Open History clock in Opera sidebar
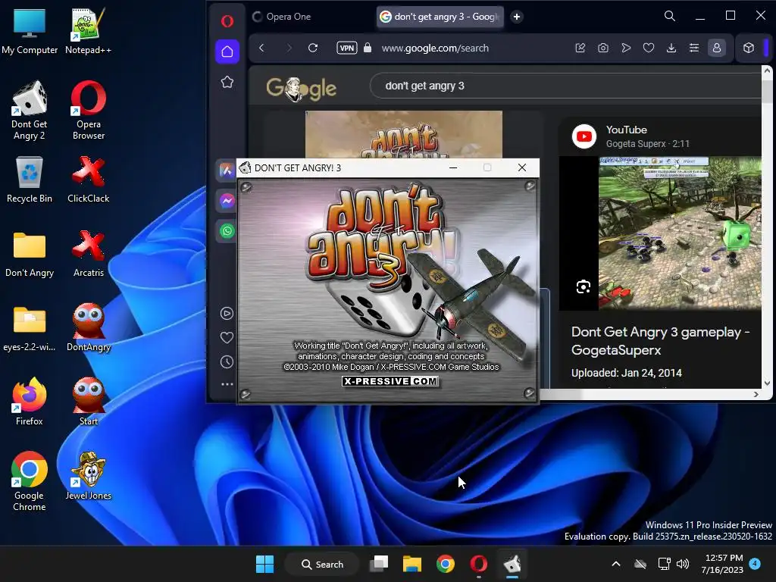This screenshot has height=582, width=776. (227, 361)
